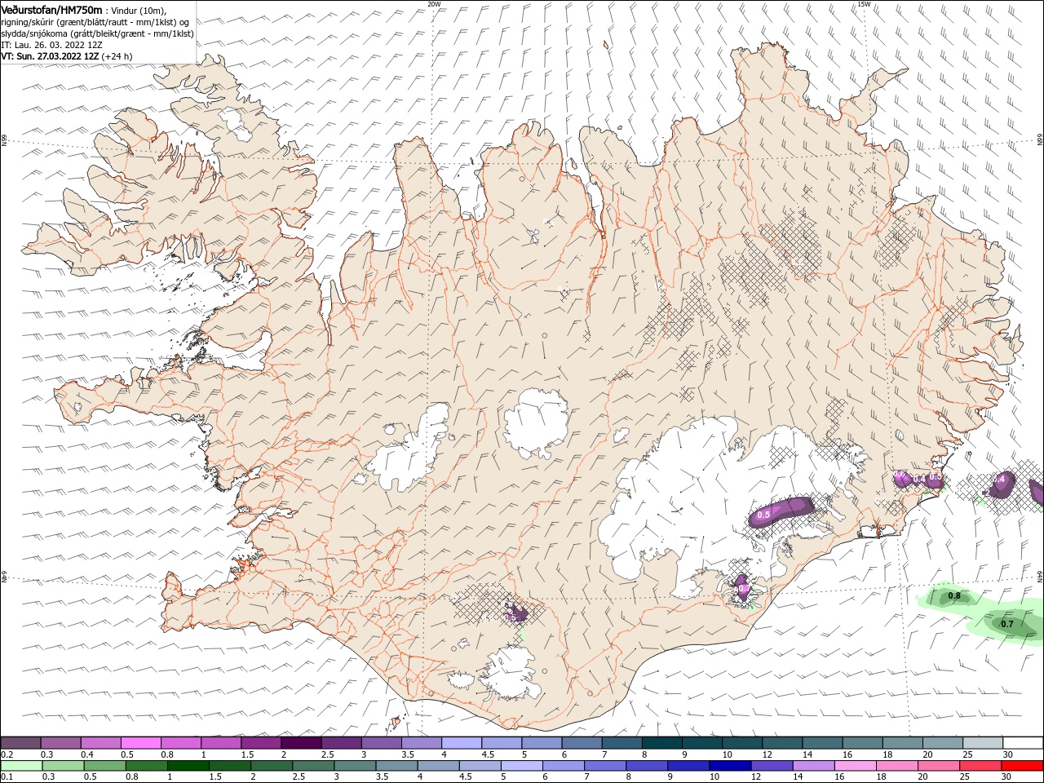Pick the top-row white swatch between 25 and 30

tap(983, 743)
